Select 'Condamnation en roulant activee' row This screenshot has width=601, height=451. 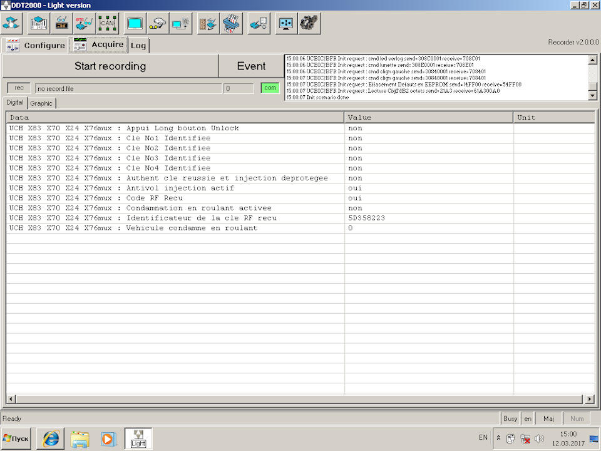[x=300, y=208]
